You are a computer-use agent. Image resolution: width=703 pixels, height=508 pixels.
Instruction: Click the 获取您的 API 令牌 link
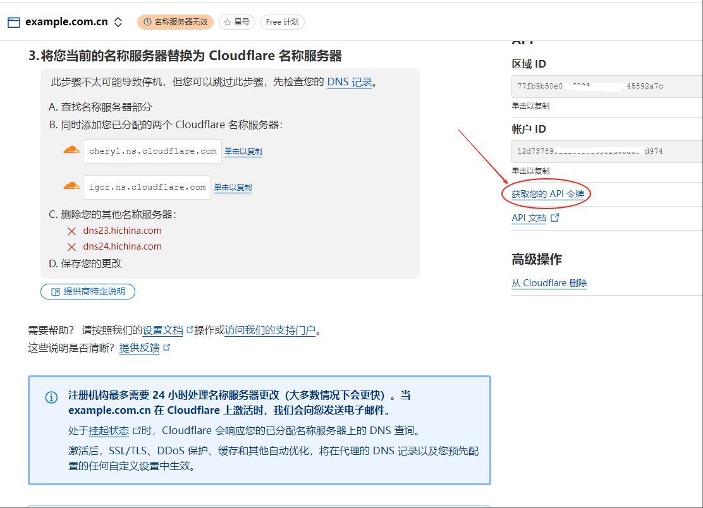547,195
